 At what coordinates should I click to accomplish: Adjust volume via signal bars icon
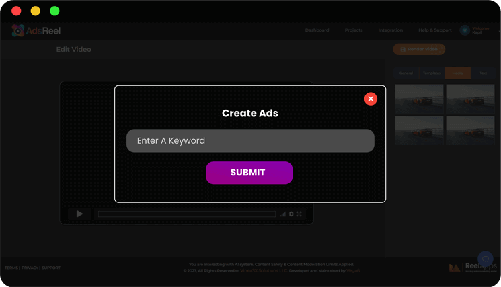[x=283, y=214]
